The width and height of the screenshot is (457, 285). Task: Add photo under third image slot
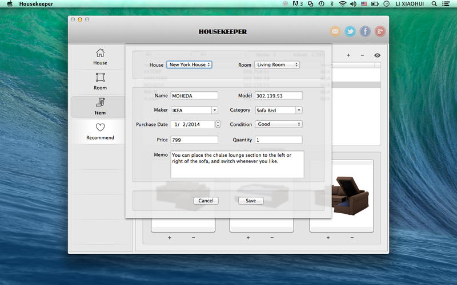point(328,238)
